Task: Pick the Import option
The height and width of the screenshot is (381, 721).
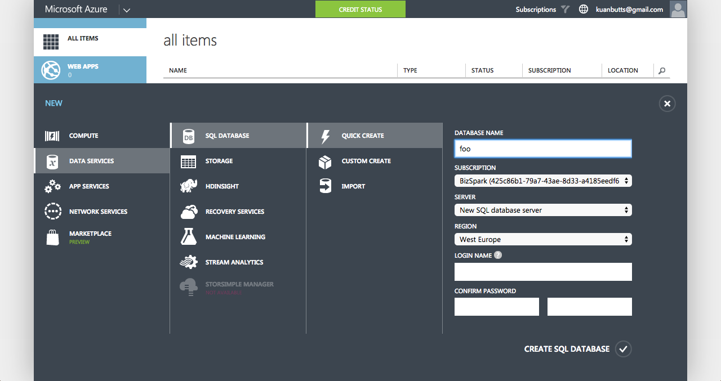Action: 375,186
